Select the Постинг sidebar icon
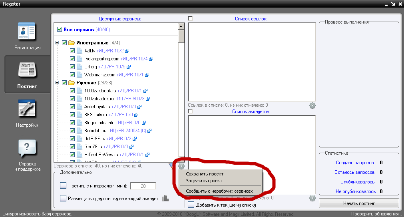The width and height of the screenshot is (404, 217). pos(27,70)
